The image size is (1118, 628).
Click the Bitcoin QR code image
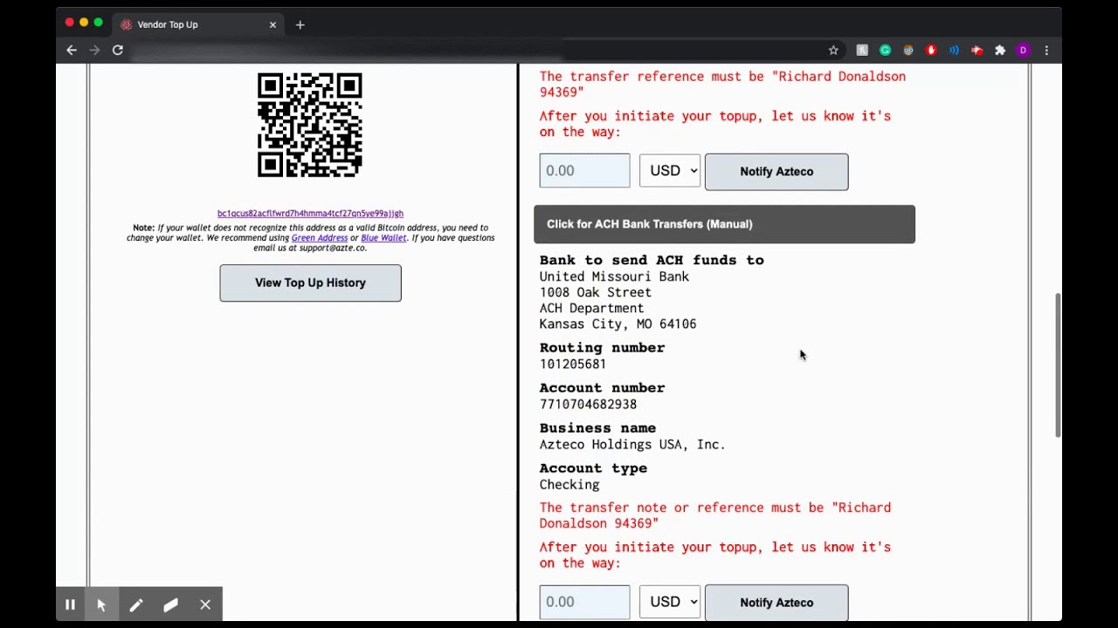(x=310, y=126)
